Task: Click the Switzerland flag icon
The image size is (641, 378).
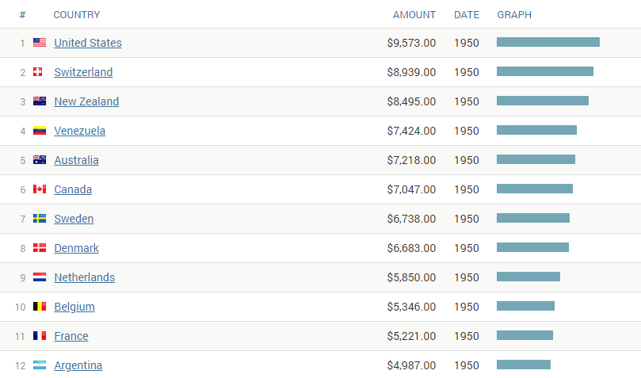Action: coord(38,72)
